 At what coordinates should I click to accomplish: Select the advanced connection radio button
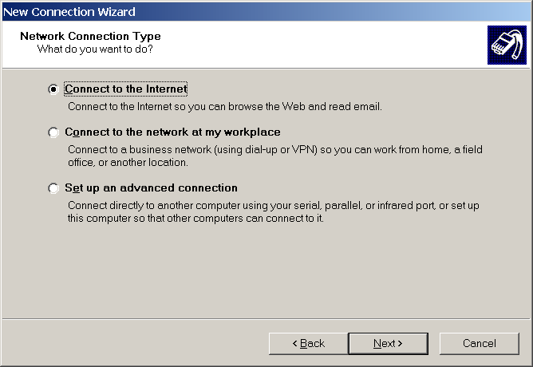[x=53, y=188]
